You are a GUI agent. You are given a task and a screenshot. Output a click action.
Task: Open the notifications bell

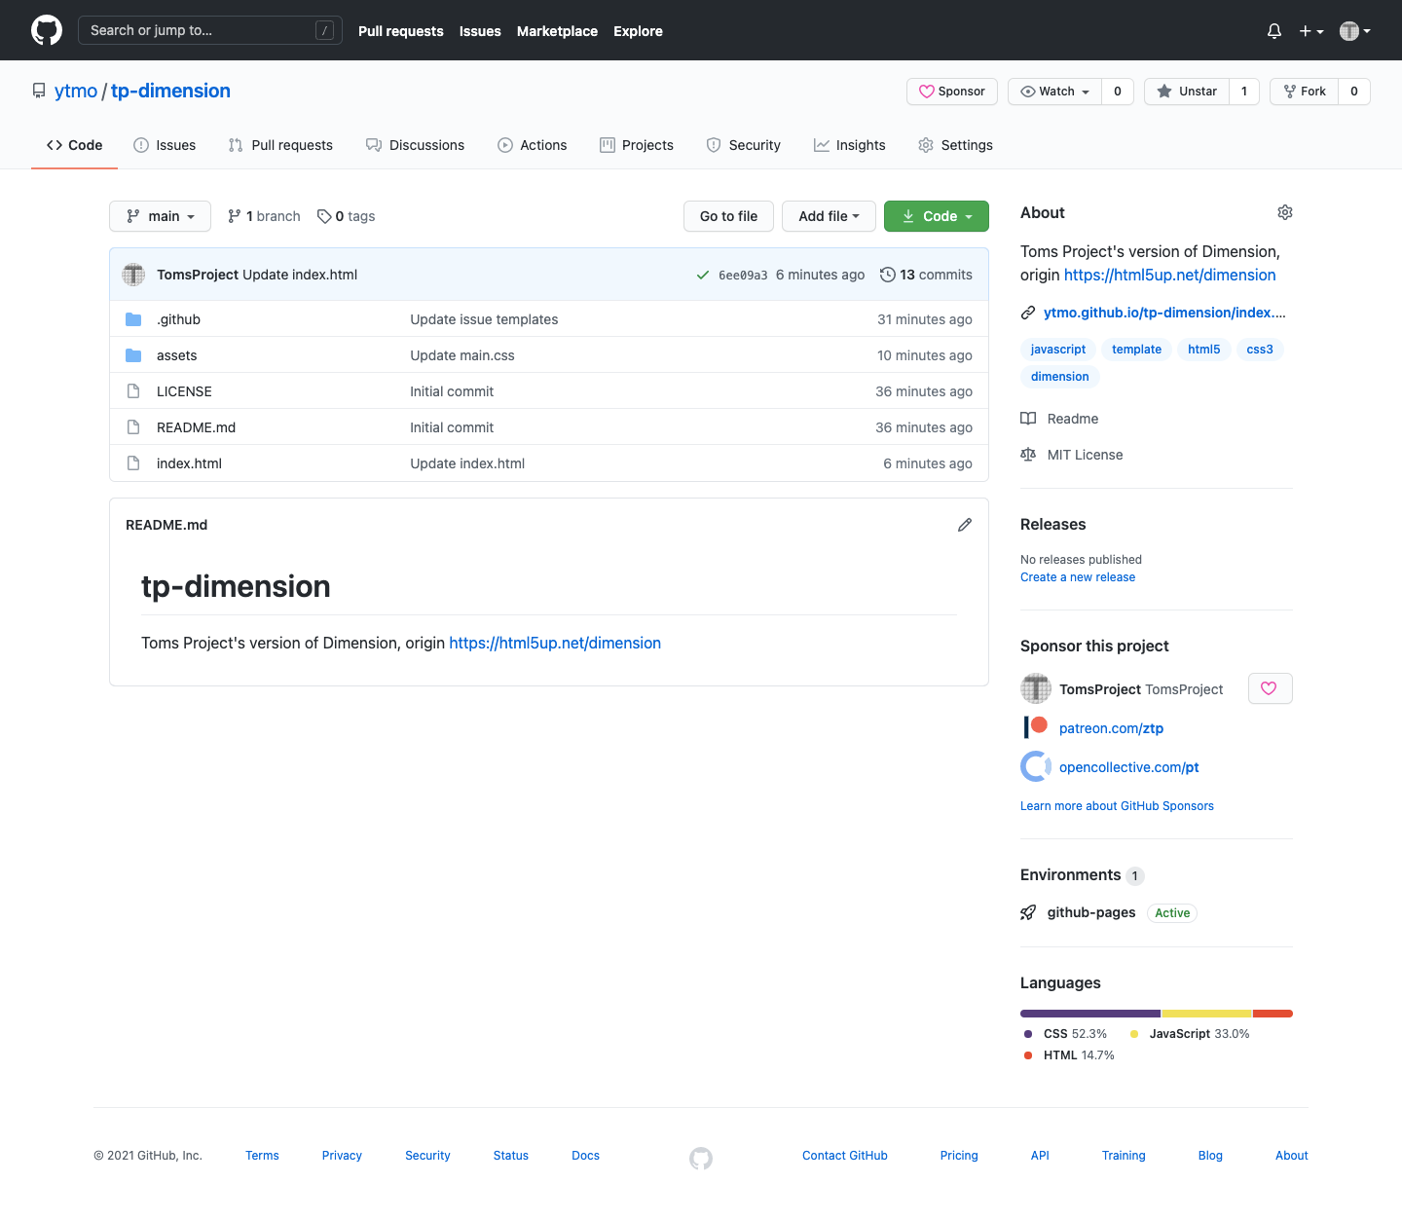tap(1273, 31)
